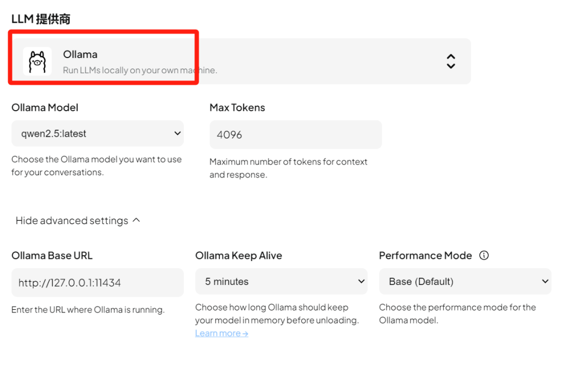Click 'Enter the URL where Ollama is running' text
This screenshot has width=586, height=375.
point(88,310)
